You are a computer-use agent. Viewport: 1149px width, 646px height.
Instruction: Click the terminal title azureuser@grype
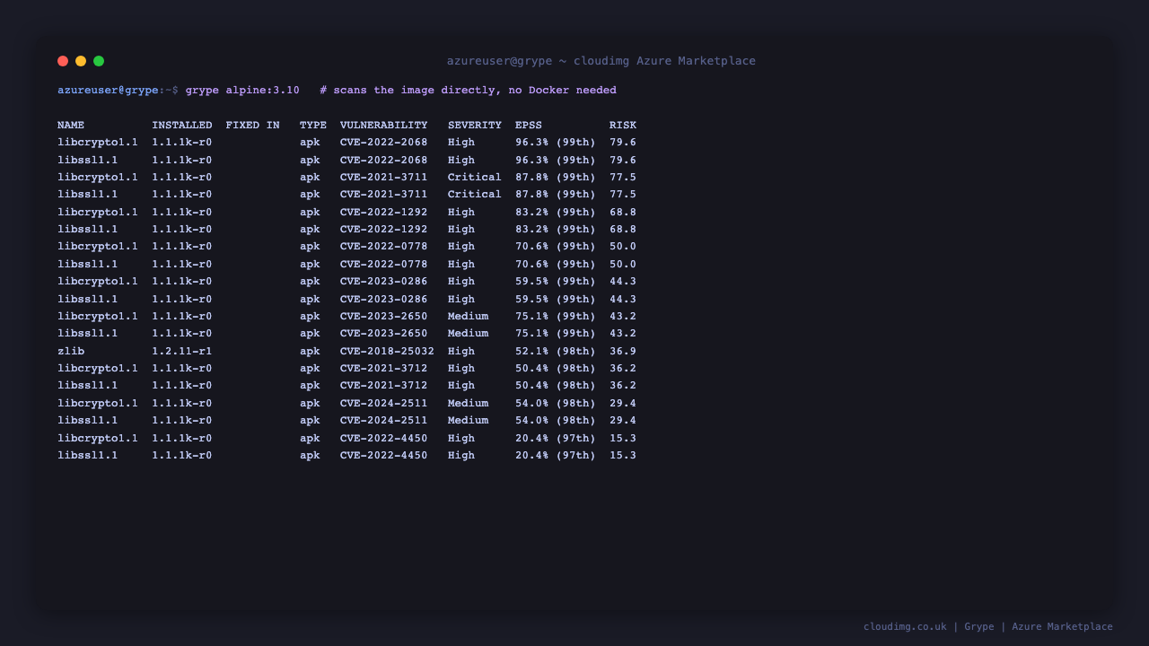pyautogui.click(x=499, y=61)
